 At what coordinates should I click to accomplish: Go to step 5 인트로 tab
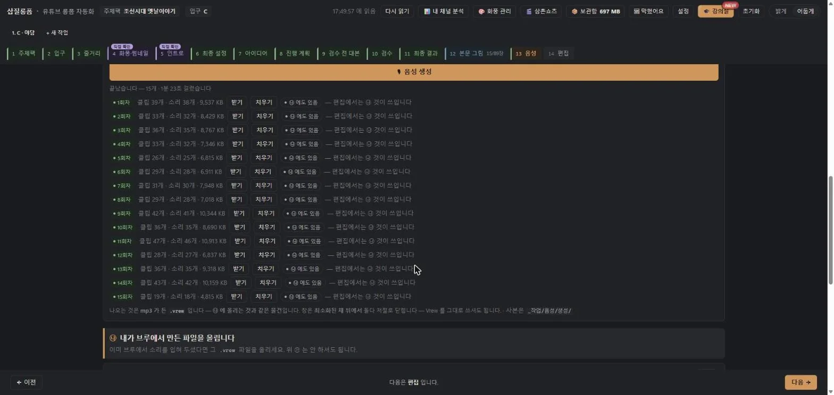point(172,54)
